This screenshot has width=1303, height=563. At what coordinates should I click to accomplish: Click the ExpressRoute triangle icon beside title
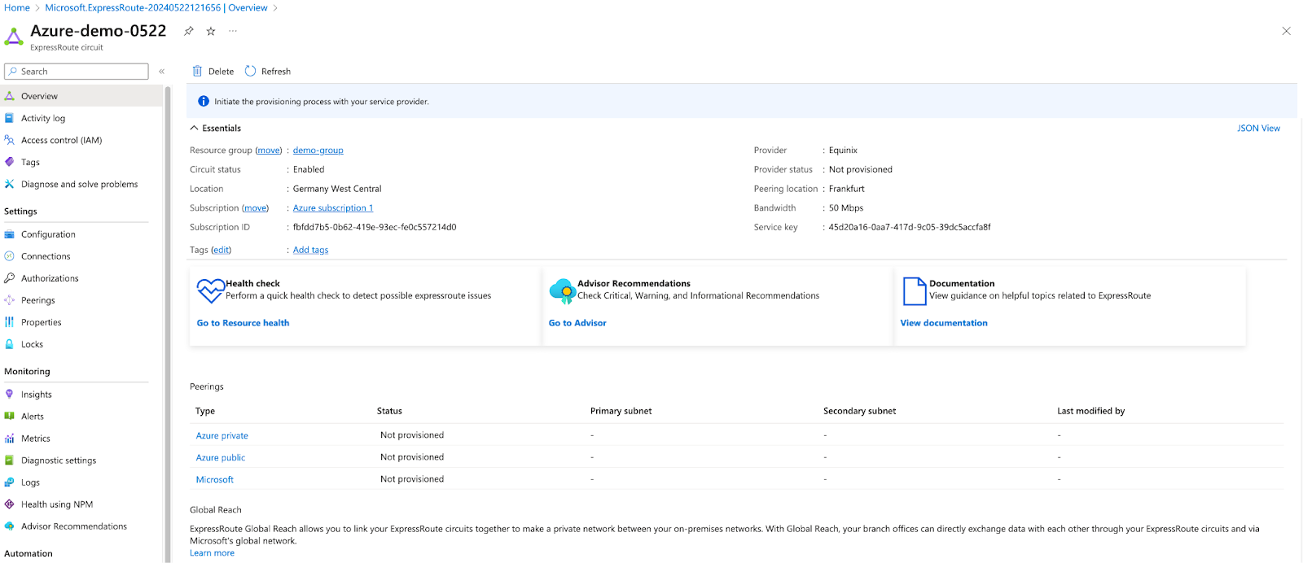(x=14, y=37)
